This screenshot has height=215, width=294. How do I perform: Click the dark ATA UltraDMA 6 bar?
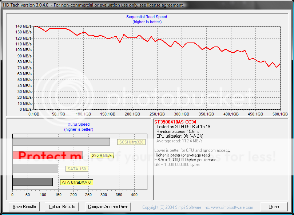tap(32, 182)
